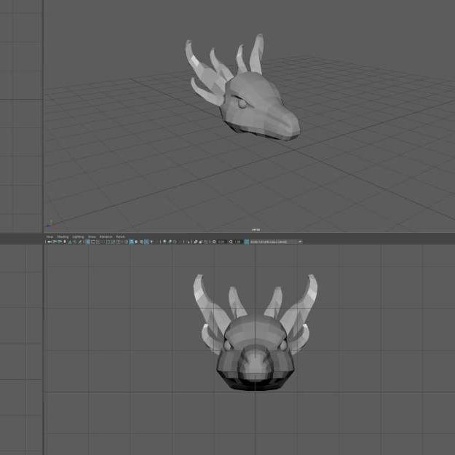This screenshot has width=455, height=455.
Task: Toggle the viewport Grid display button
Action: [x=88, y=242]
